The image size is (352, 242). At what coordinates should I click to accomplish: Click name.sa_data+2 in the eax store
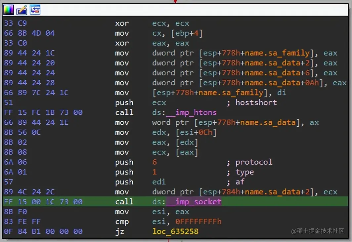click(x=277, y=63)
